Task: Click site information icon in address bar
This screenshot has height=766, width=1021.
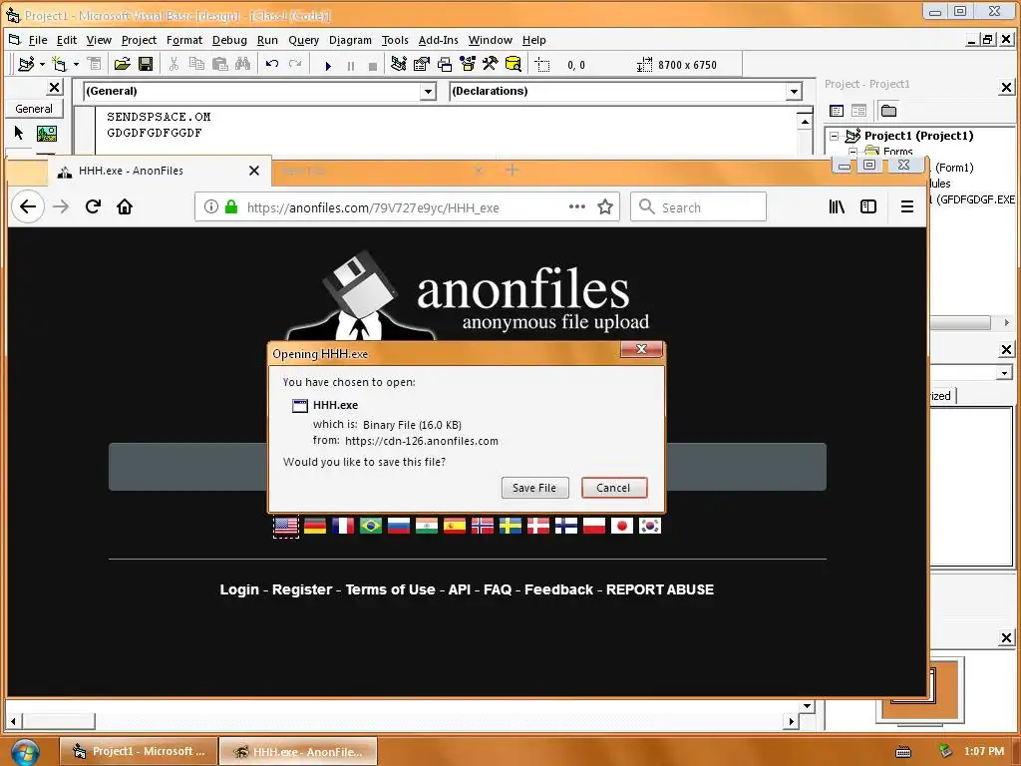Action: (211, 206)
